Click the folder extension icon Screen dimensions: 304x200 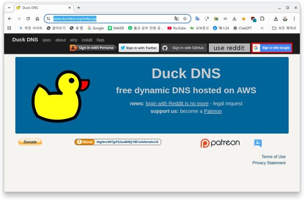216,18
